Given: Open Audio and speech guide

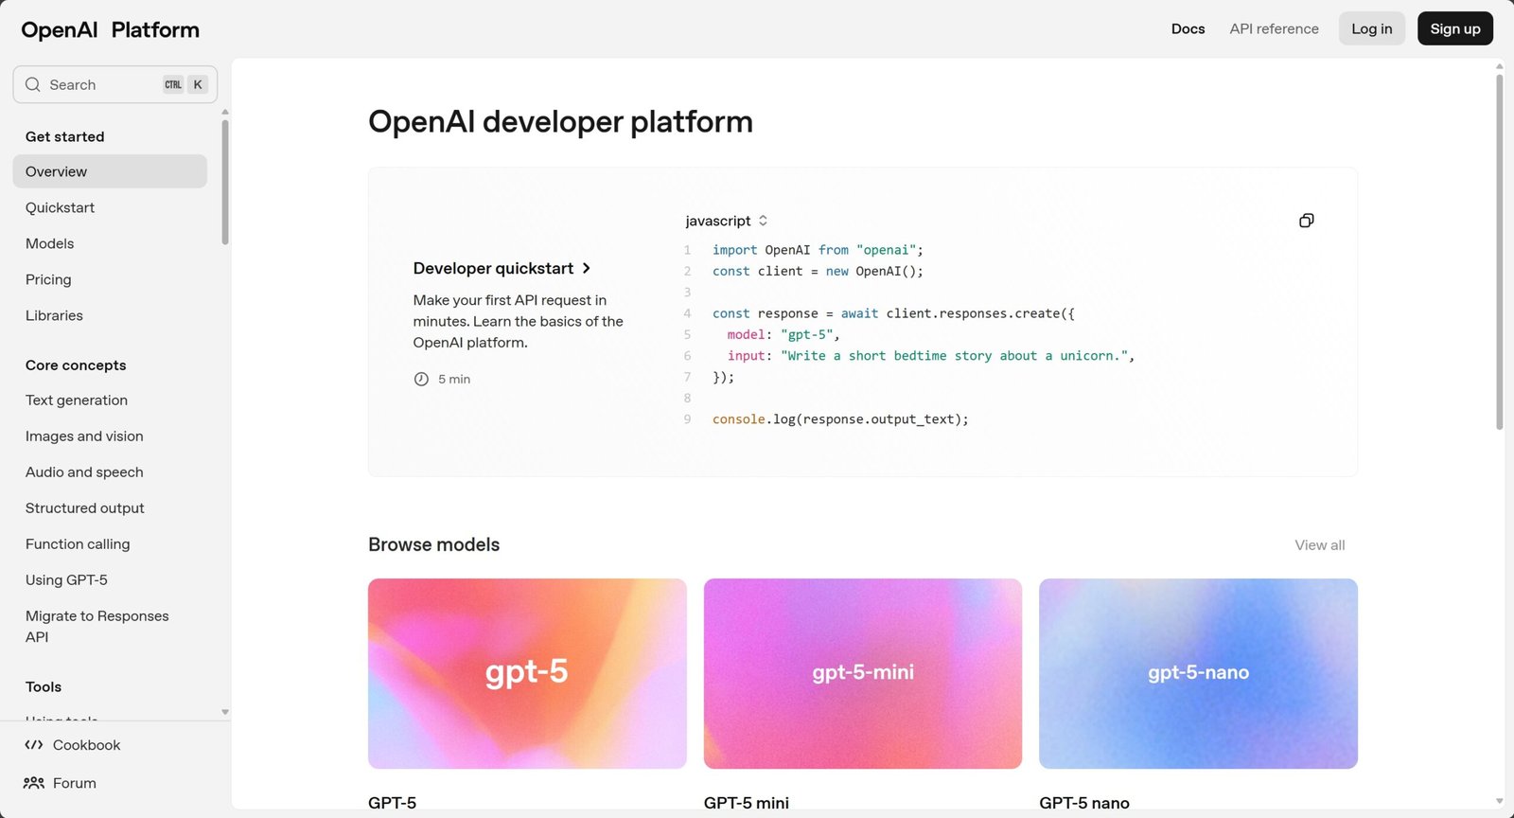Looking at the screenshot, I should click(x=84, y=472).
